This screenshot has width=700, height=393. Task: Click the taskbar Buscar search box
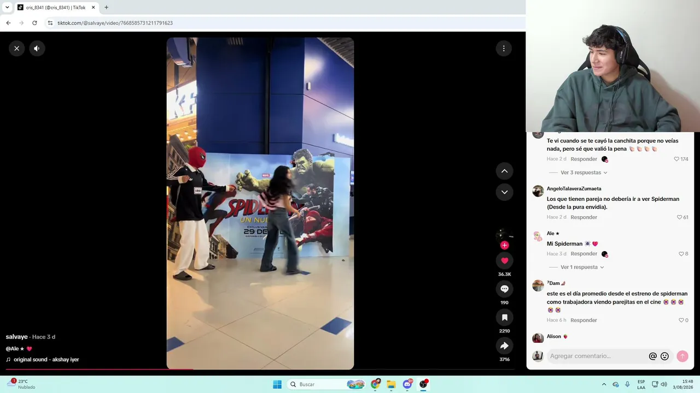326,384
